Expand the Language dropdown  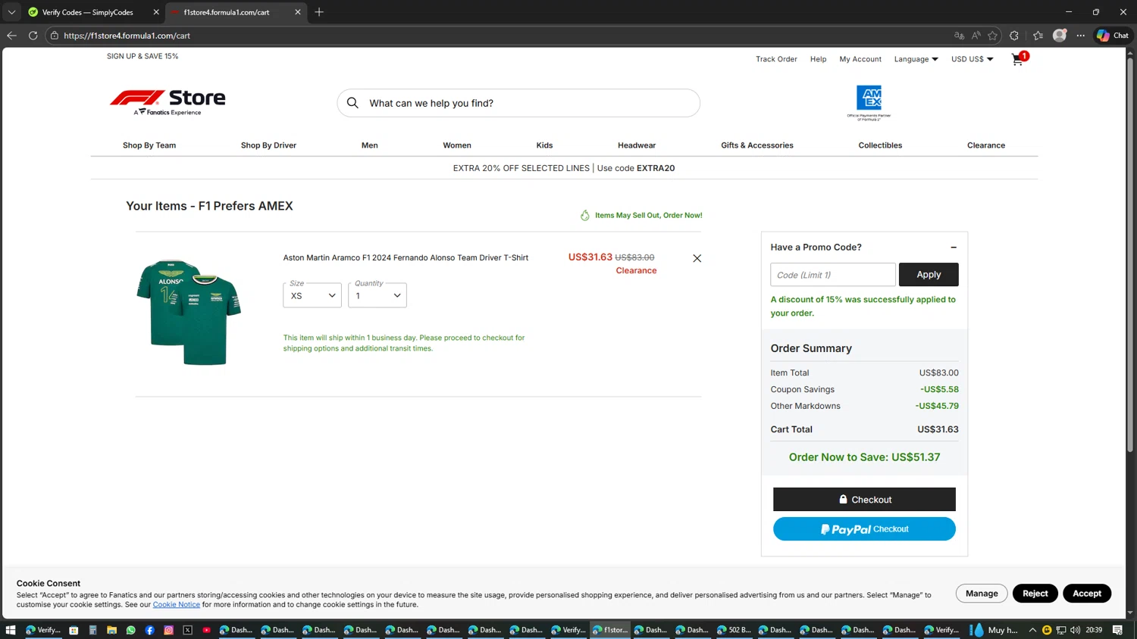click(x=916, y=59)
